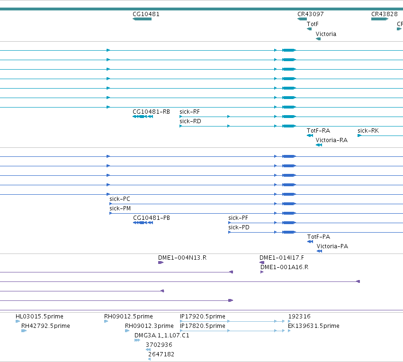Select the Victoria-PA protein glyph
The height and width of the screenshot is (362, 403).
(320, 251)
